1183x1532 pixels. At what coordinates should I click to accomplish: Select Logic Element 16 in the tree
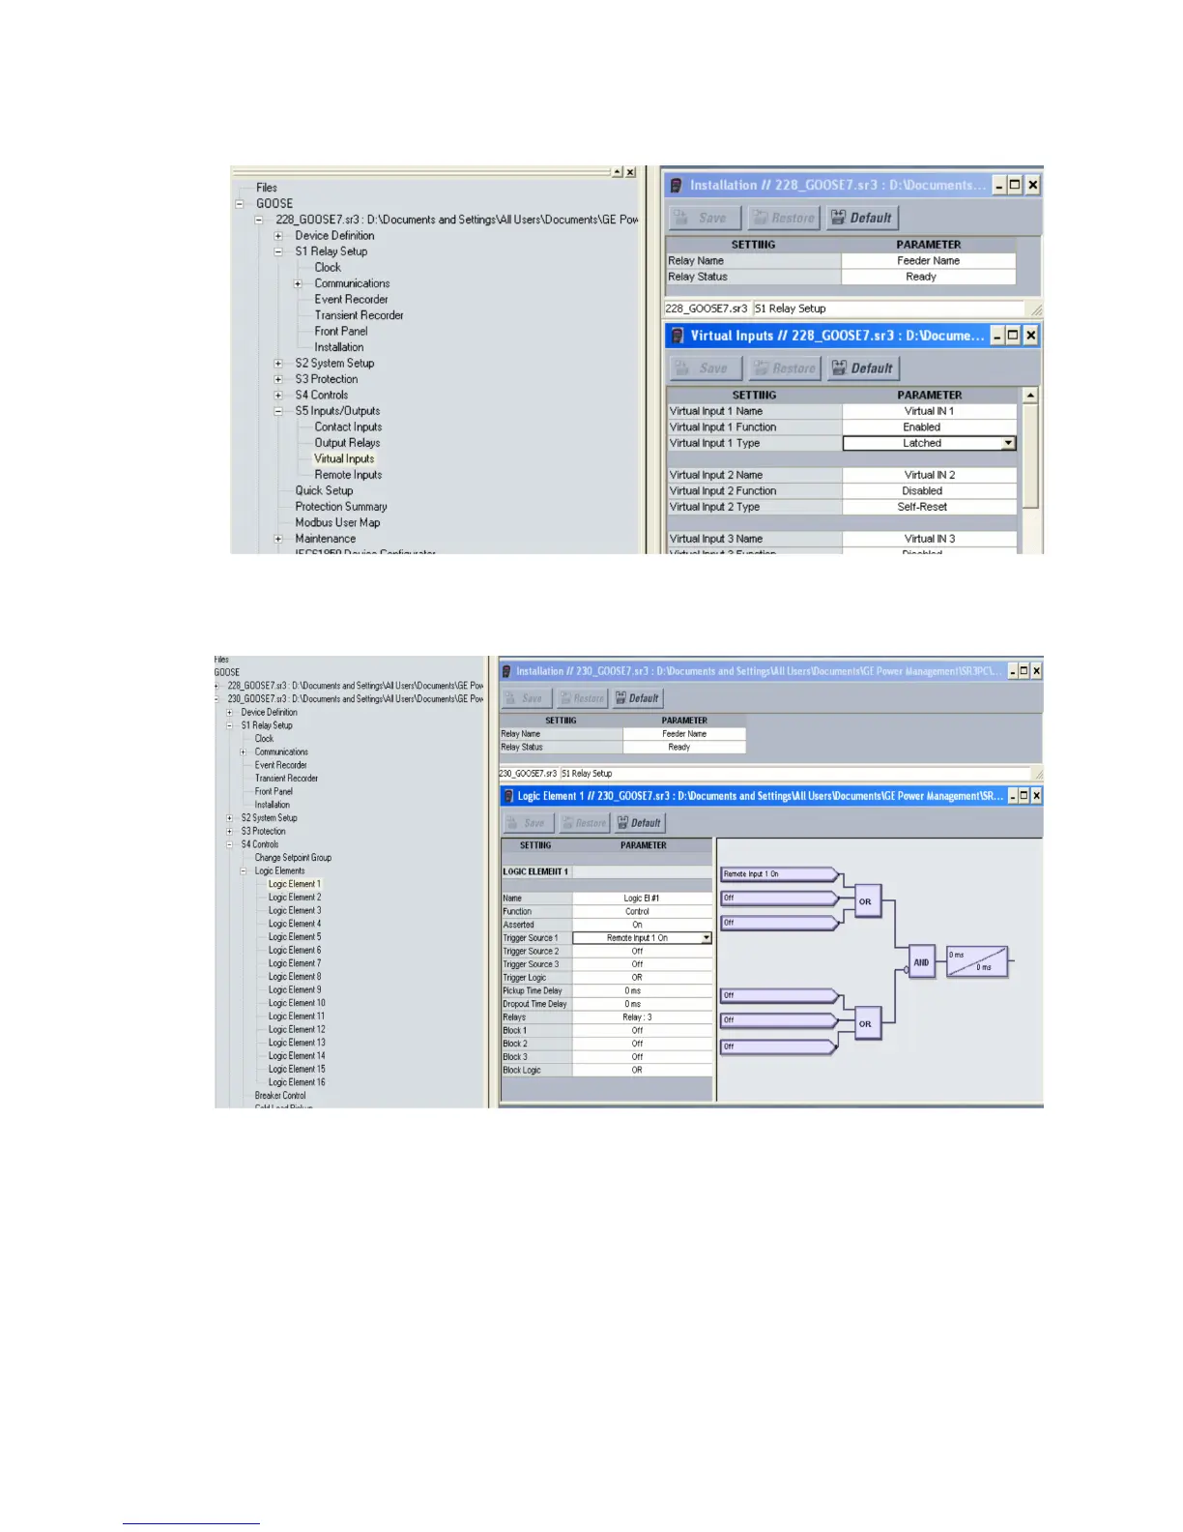tap(297, 1082)
